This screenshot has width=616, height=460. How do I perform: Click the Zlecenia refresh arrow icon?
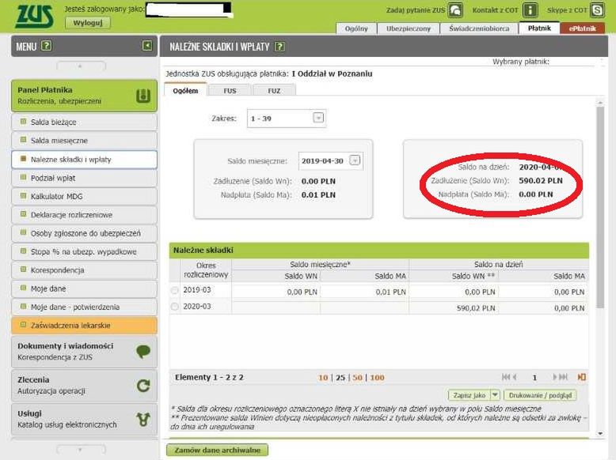click(143, 386)
